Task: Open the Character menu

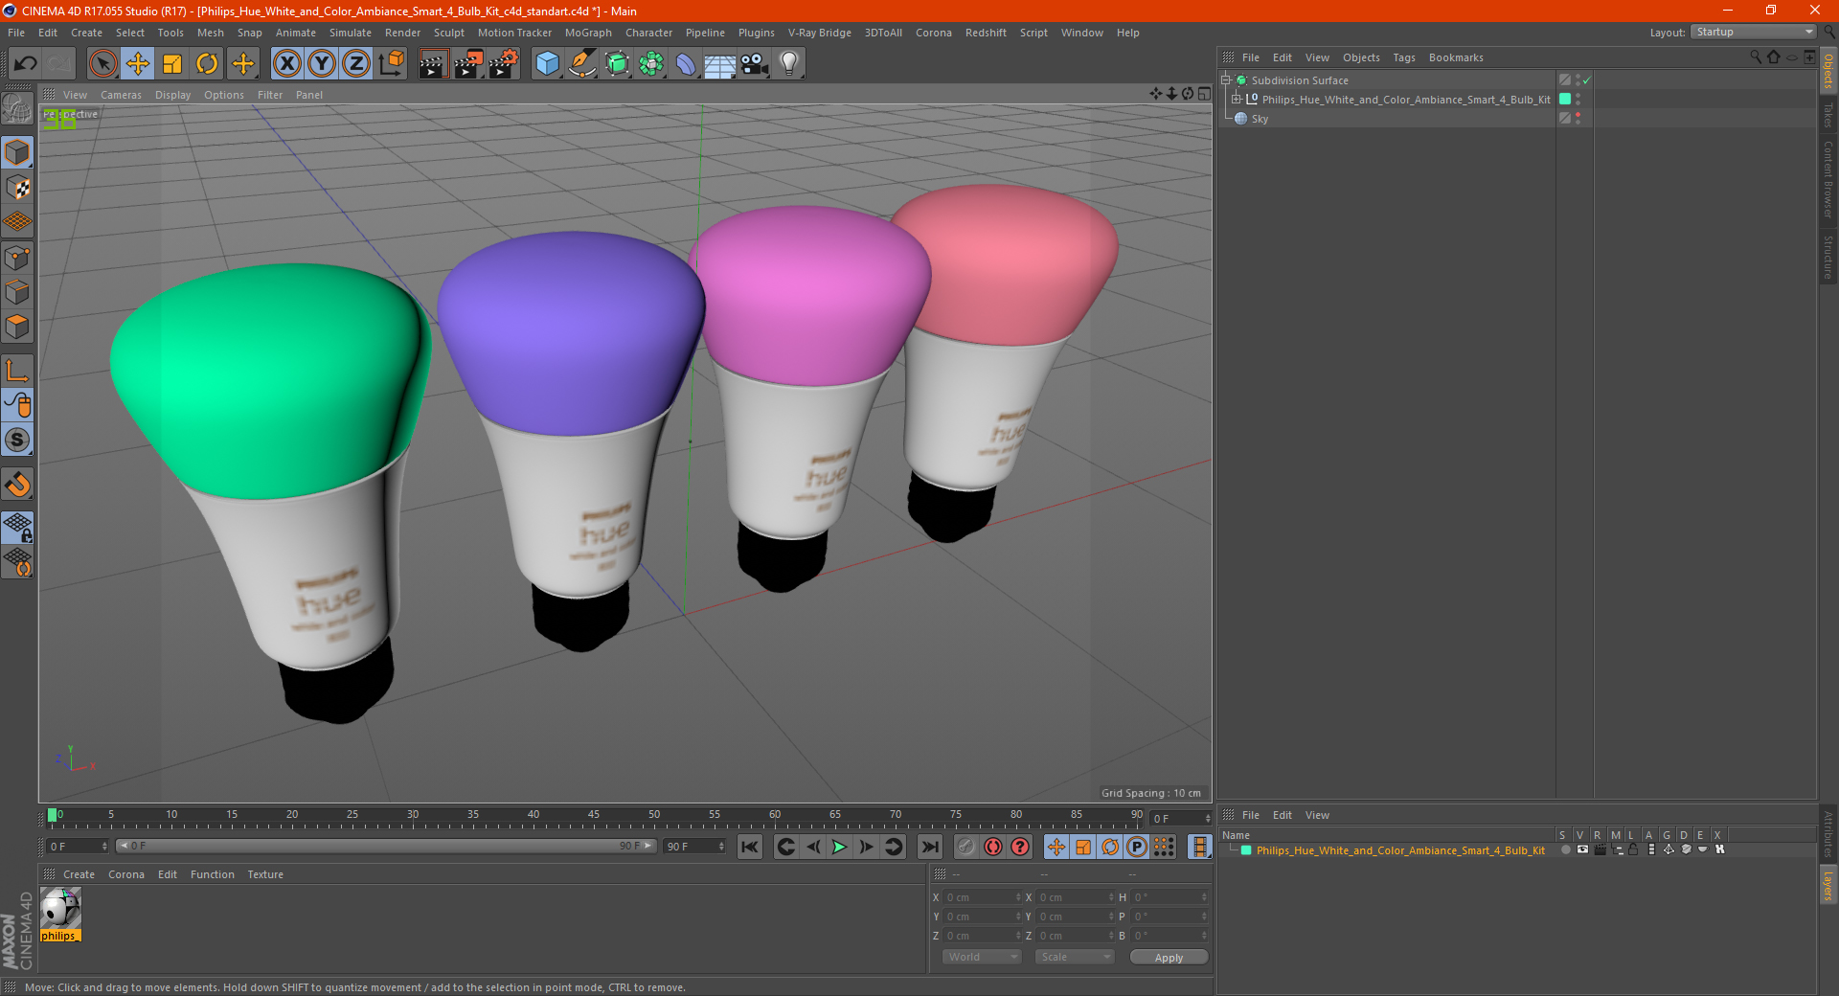Action: tap(649, 33)
